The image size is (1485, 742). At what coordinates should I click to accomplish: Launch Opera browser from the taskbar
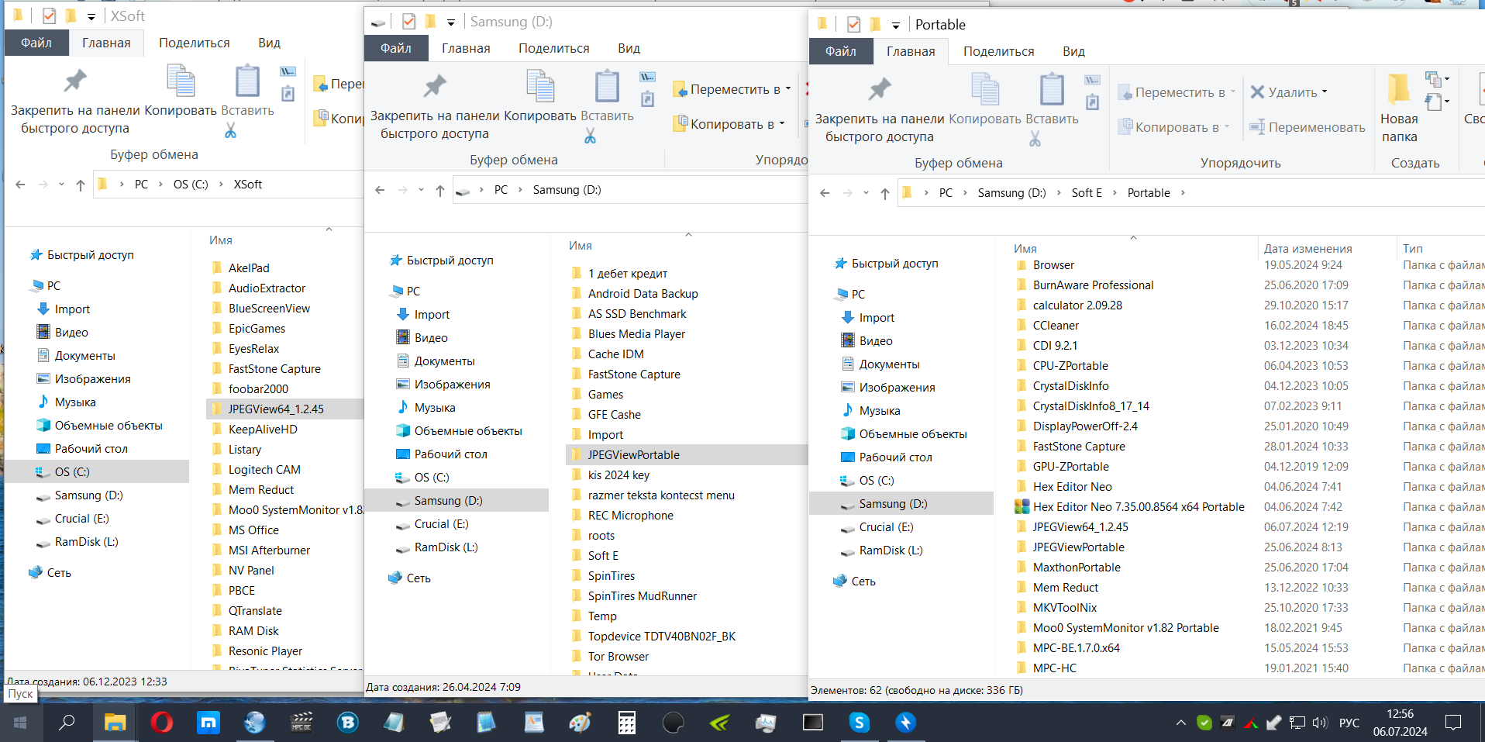coord(162,723)
